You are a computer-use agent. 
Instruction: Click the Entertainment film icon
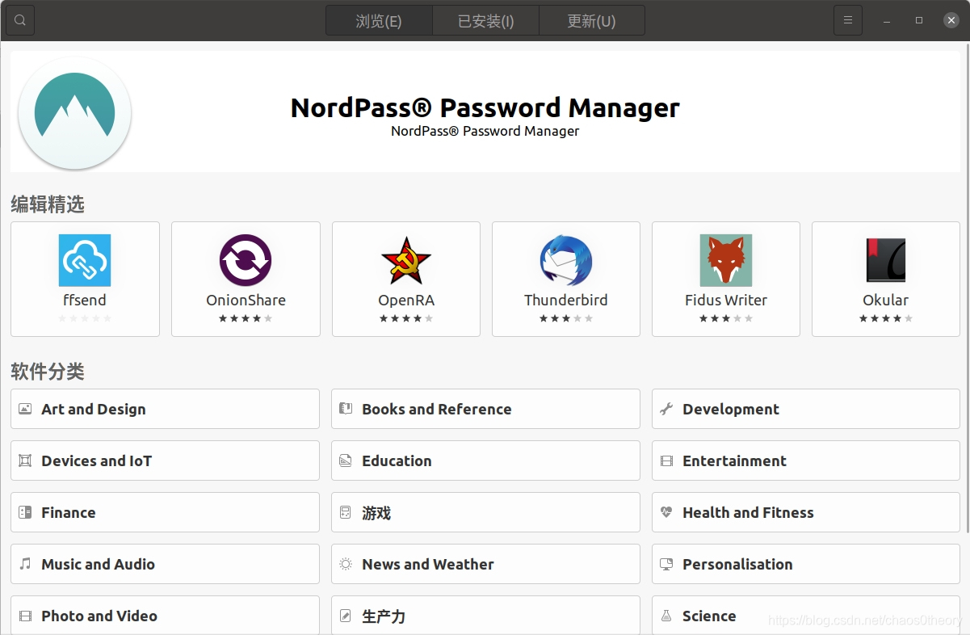(x=666, y=460)
